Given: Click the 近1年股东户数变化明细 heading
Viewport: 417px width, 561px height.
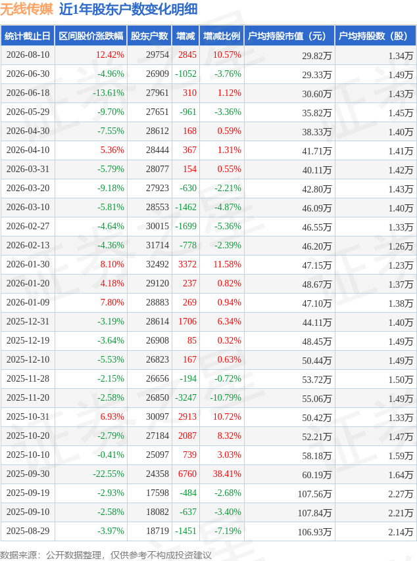Looking at the screenshot, I should [128, 9].
